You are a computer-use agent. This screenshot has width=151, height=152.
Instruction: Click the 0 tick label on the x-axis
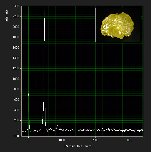(28, 140)
